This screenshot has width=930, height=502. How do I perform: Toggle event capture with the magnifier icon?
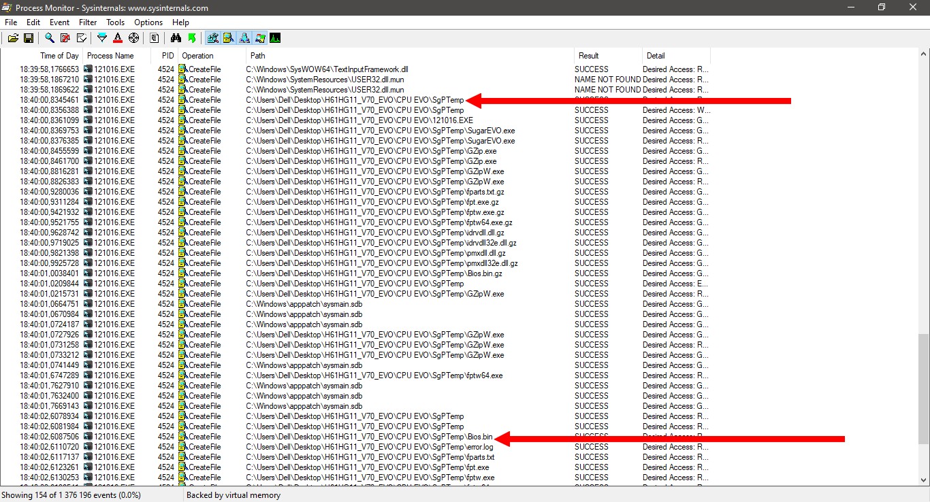point(50,38)
